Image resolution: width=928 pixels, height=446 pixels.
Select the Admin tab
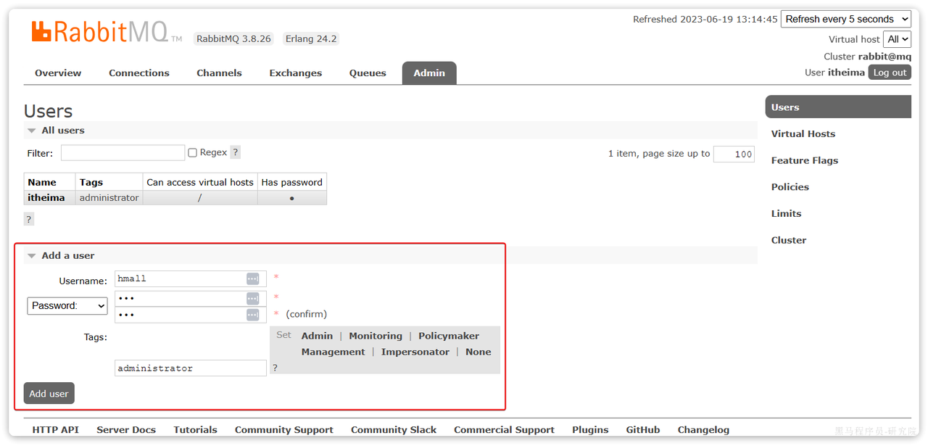(x=429, y=73)
